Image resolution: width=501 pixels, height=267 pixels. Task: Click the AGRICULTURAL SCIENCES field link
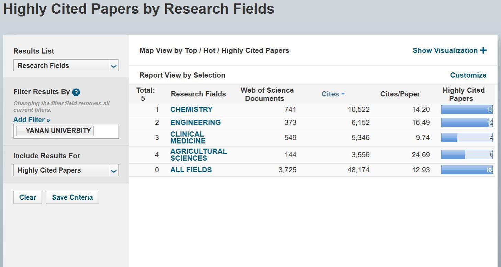pos(198,155)
